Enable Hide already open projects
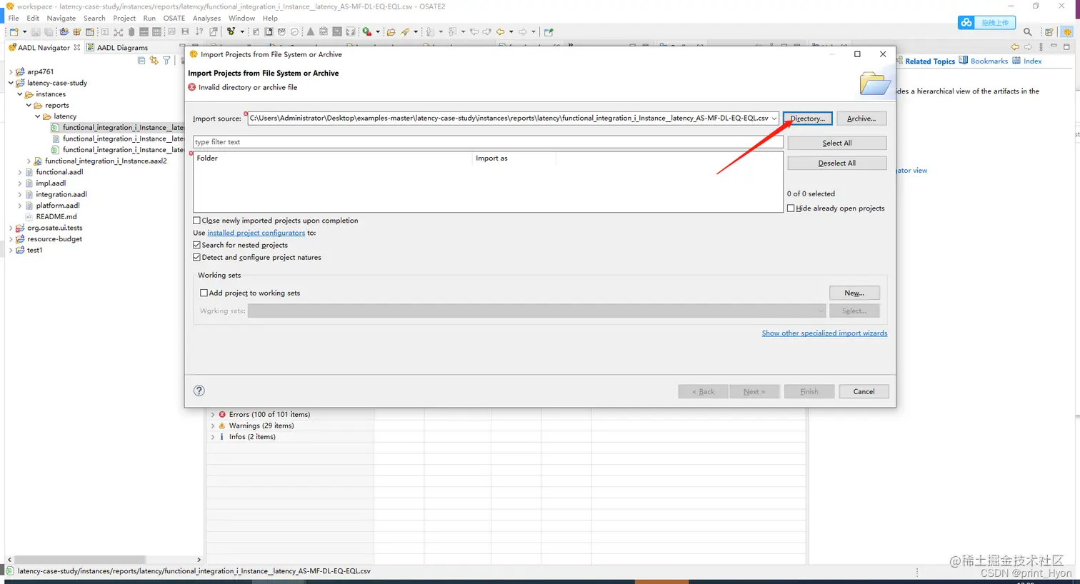The width and height of the screenshot is (1080, 584). click(x=791, y=208)
